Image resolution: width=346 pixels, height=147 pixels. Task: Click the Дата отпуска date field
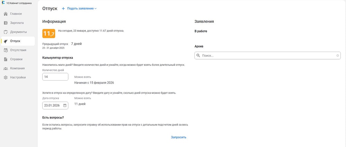coord(52,105)
